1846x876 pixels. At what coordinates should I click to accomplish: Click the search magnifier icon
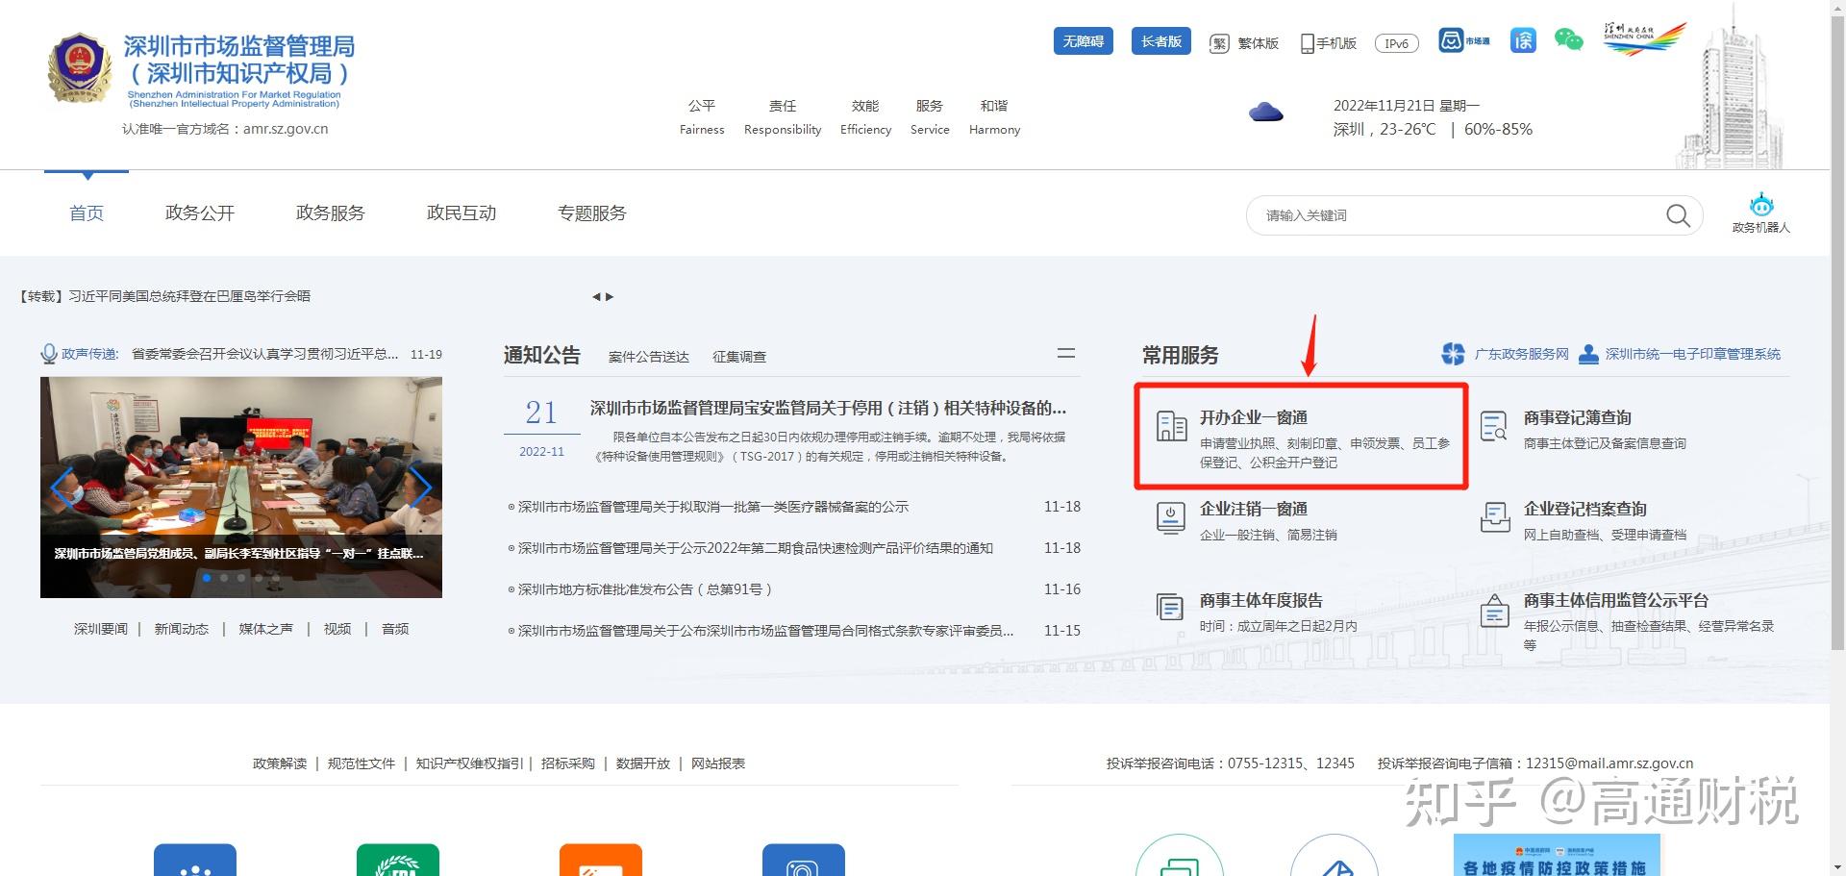click(1678, 215)
